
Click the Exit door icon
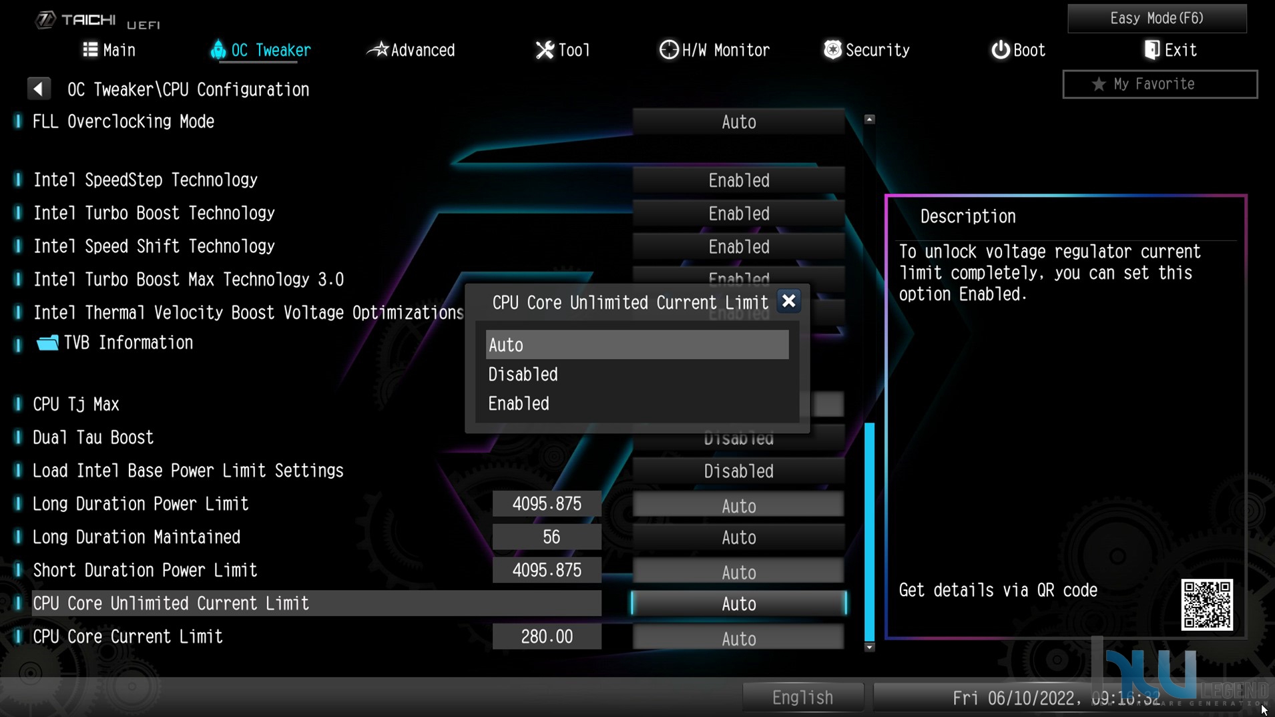point(1152,50)
